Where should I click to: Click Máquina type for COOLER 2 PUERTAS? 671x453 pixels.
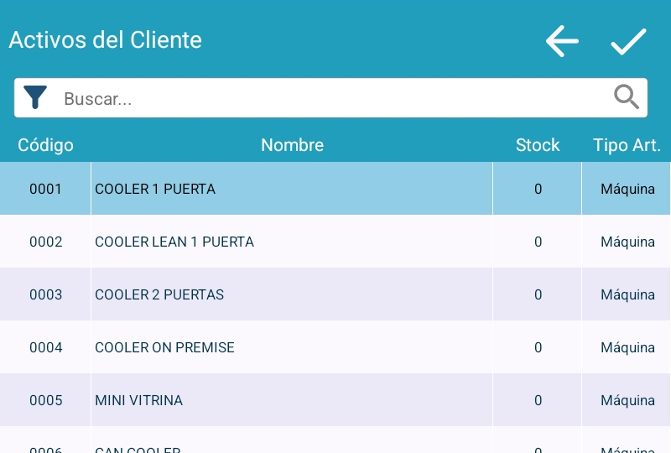[627, 295]
